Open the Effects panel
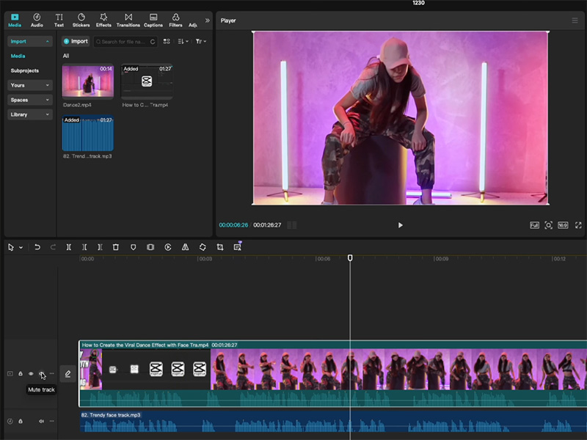This screenshot has width=587, height=440. (x=103, y=20)
